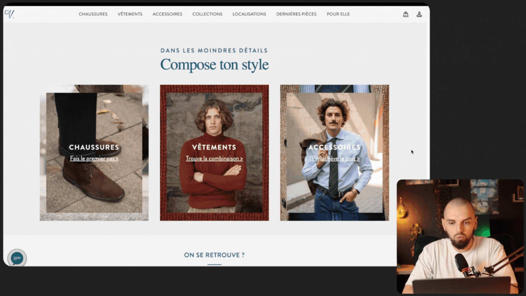Screen dimensions: 526x296
Task: Click the presenter webcam overlay
Action: pyautogui.click(x=460, y=236)
